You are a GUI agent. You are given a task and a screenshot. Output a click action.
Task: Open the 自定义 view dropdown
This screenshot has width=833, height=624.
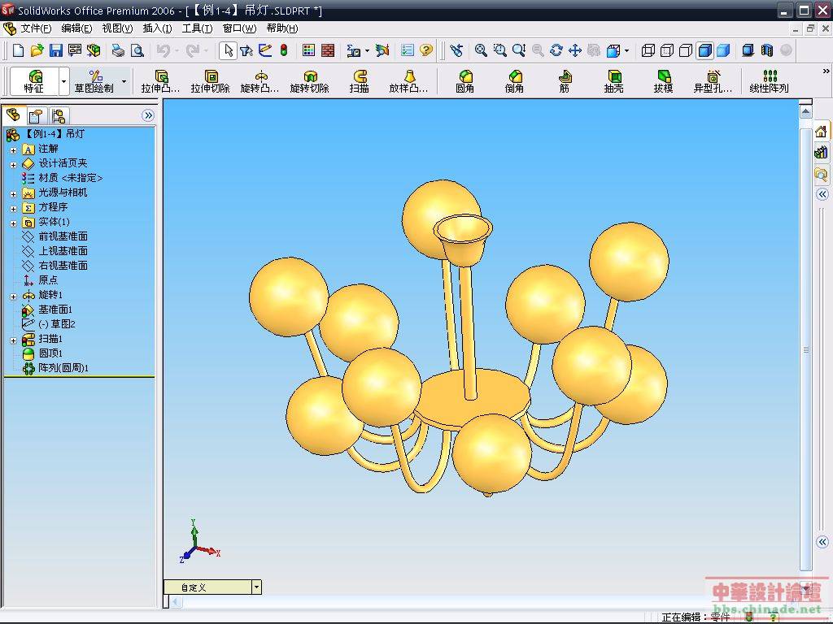click(256, 587)
